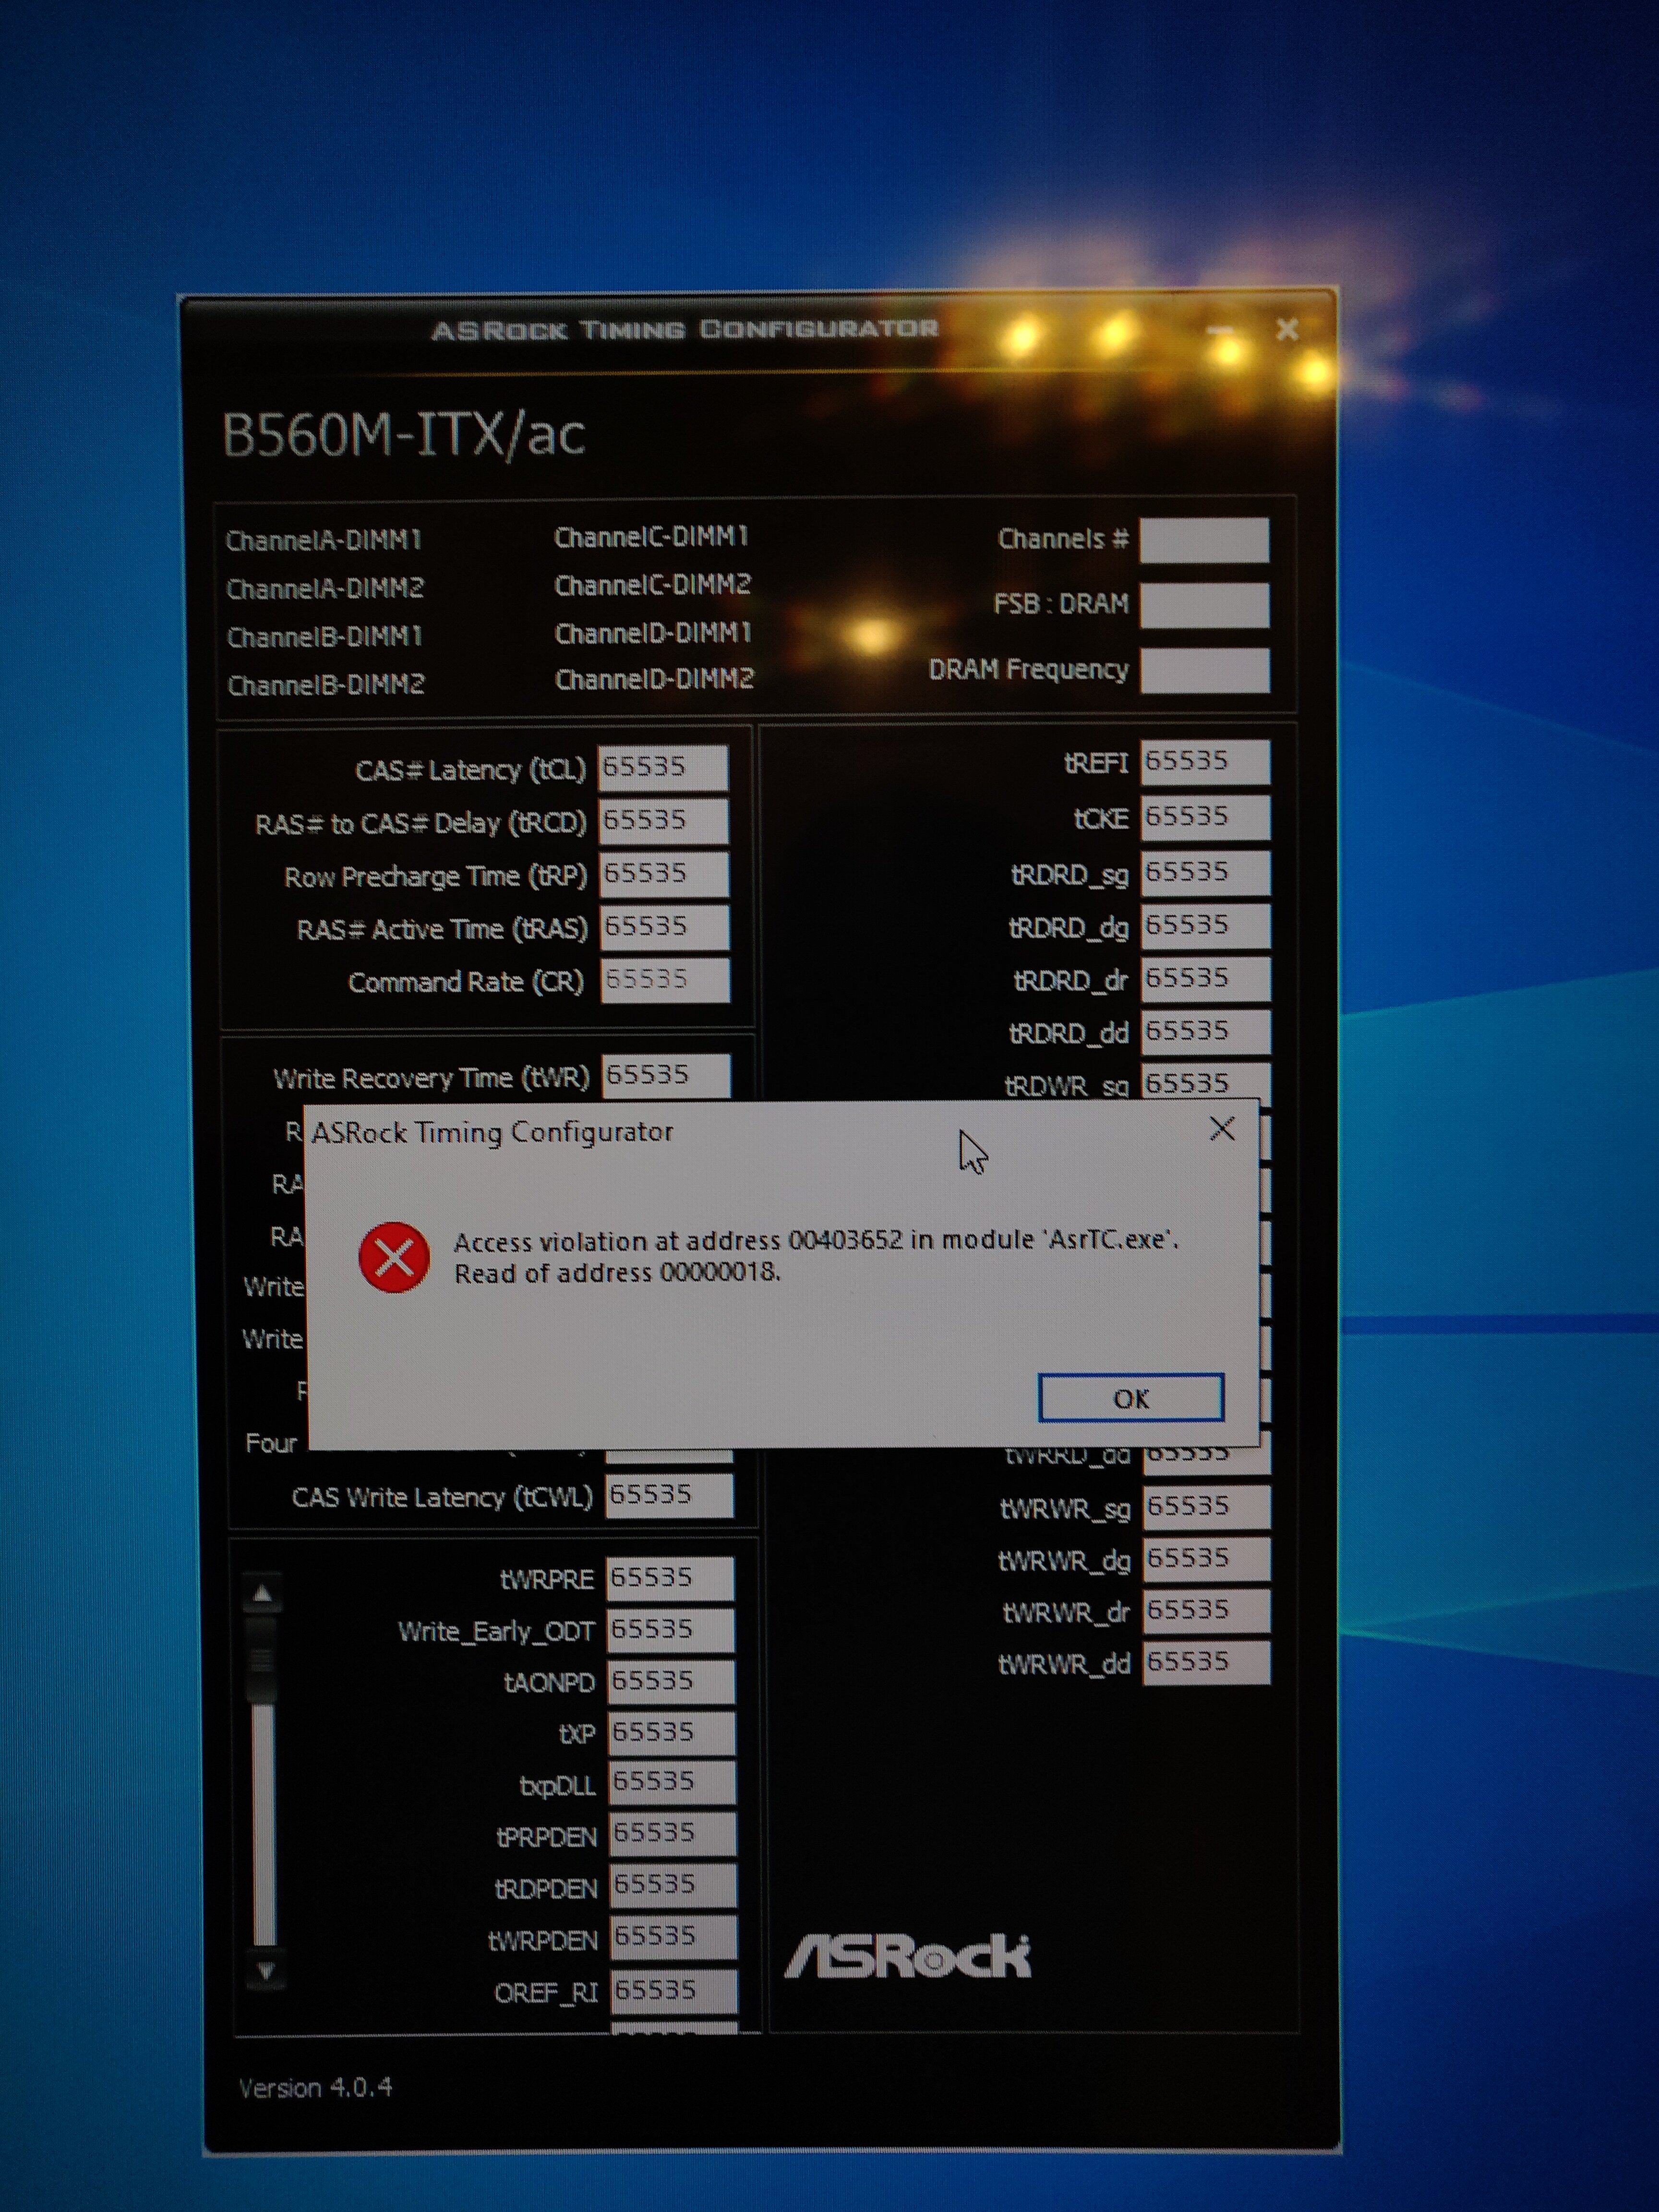Click the tWRPRE value field
The image size is (1659, 2212).
(670, 1578)
